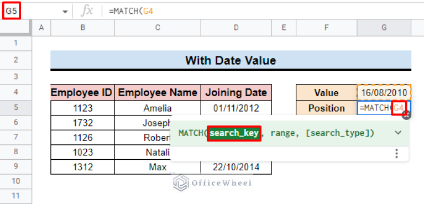Select cell containing 1023

coord(82,152)
